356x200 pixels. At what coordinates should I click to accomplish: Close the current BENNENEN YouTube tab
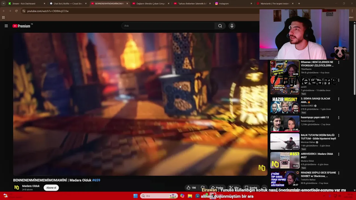click(127, 4)
